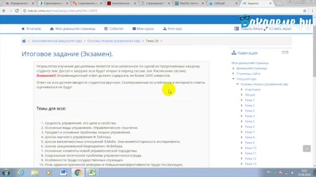Image resolution: width=316 pixels, height=177 pixels.
Task: Open Экономический факультет (эф) breadcrumb link
Action: [x=57, y=41]
